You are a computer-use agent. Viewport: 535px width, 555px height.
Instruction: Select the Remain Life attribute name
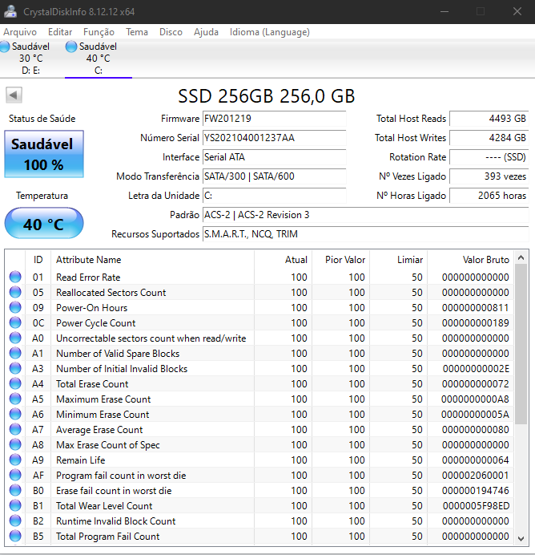click(81, 460)
